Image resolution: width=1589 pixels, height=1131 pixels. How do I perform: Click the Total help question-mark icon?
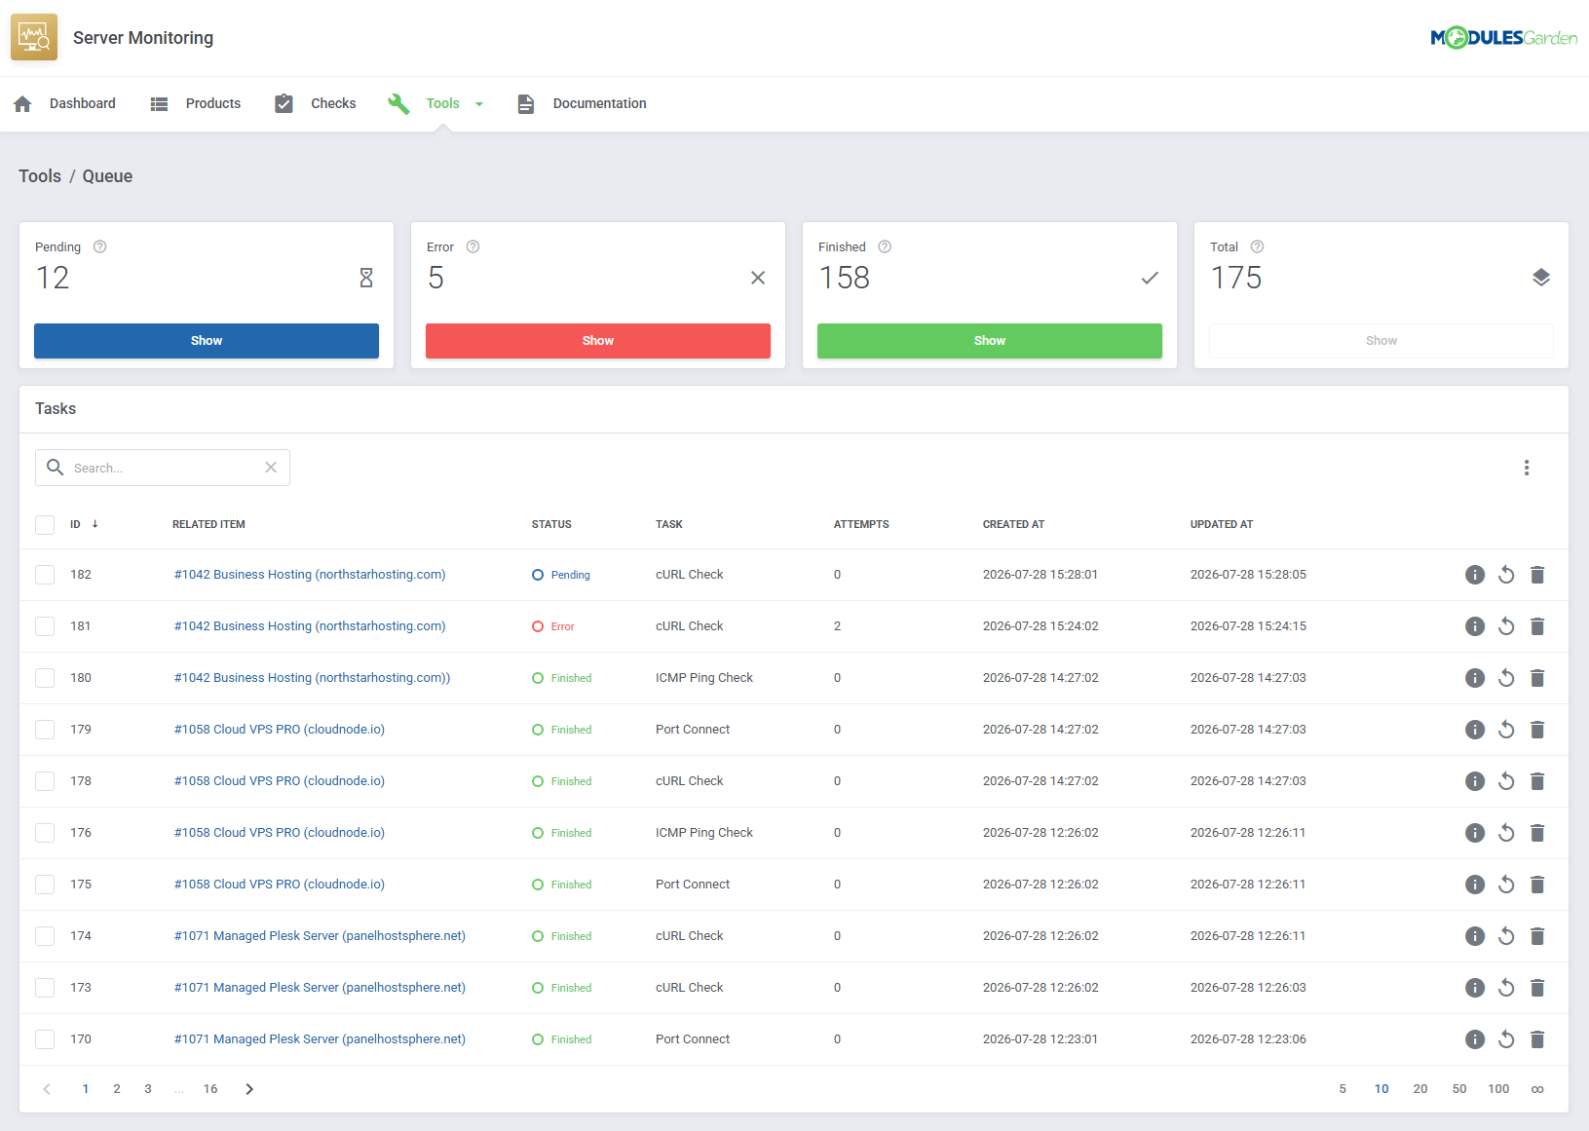tap(1257, 246)
